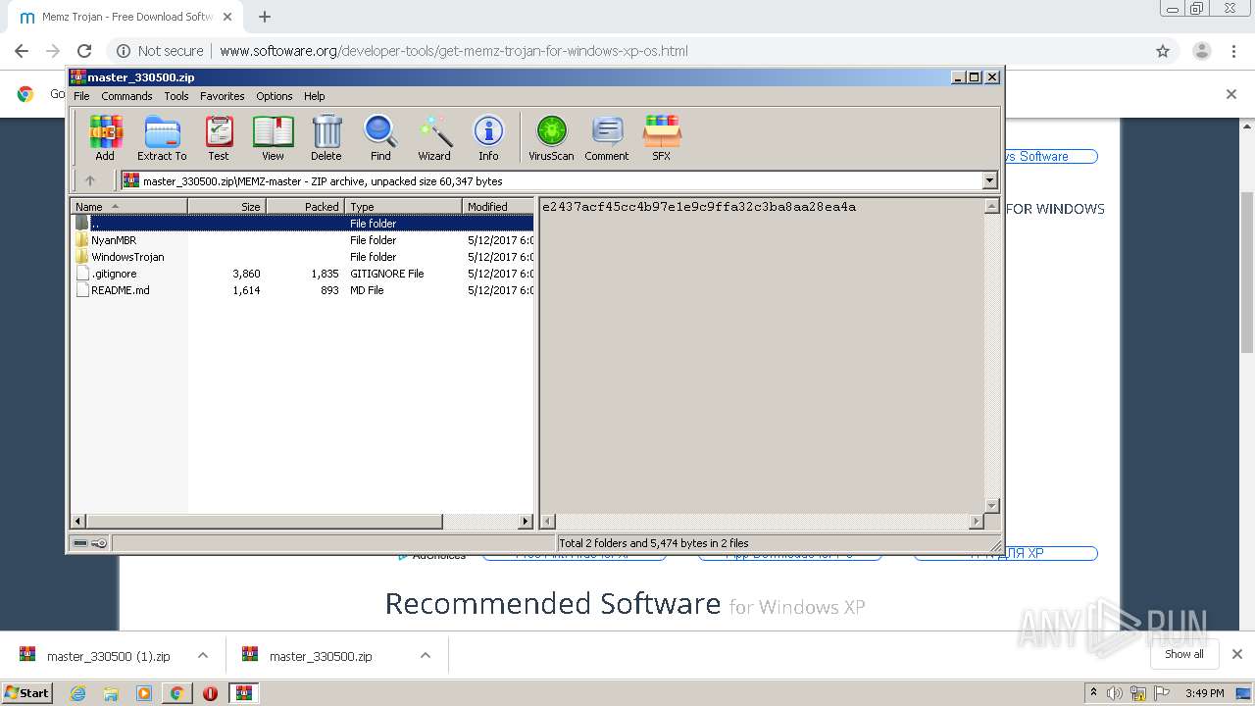Sort the file list by Type column
This screenshot has height=706, width=1255.
(x=403, y=206)
